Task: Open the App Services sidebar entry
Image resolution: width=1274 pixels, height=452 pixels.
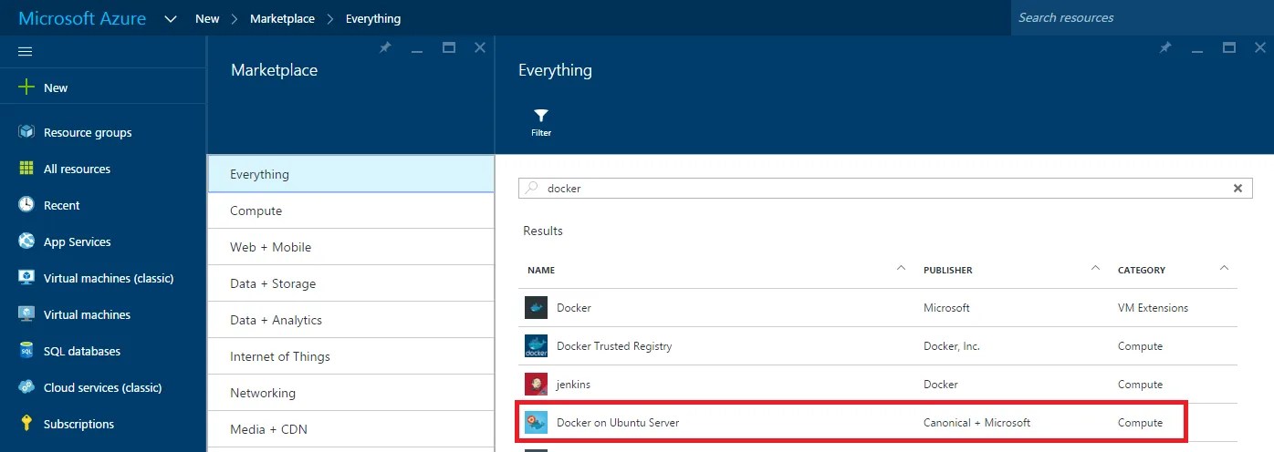Action: (x=102, y=241)
